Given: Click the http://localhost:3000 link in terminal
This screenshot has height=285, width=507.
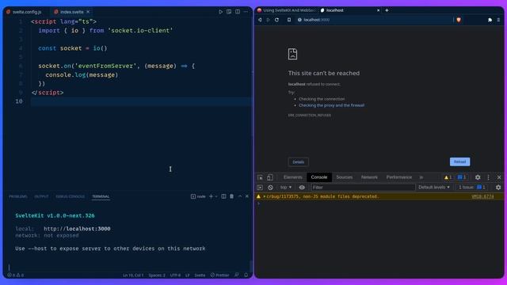Looking at the screenshot, I should click(x=77, y=229).
